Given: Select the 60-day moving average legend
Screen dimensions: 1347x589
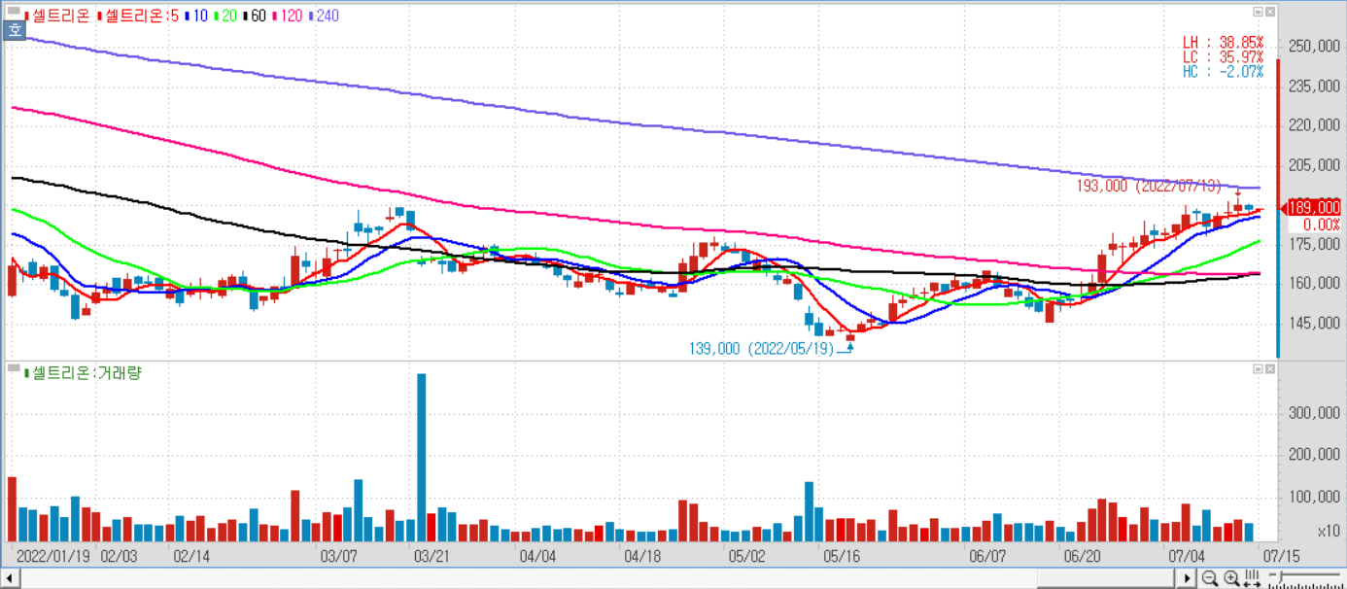Looking at the screenshot, I should (253, 16).
